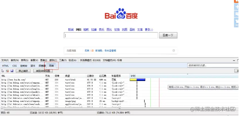The height and width of the screenshot is (116, 239).
Task: Sort by the 结果 column header
Action: coord(59,76)
